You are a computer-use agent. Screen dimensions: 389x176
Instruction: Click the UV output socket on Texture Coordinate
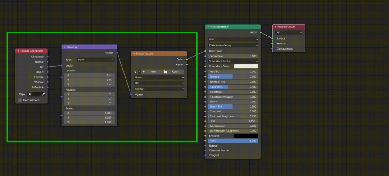pos(48,67)
